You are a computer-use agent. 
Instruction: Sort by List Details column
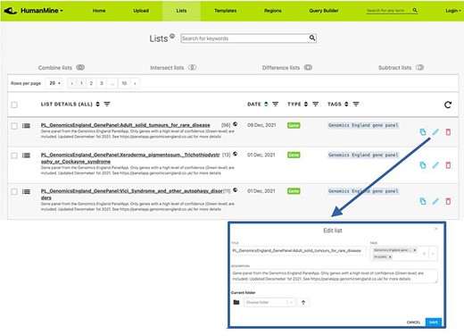coord(97,104)
